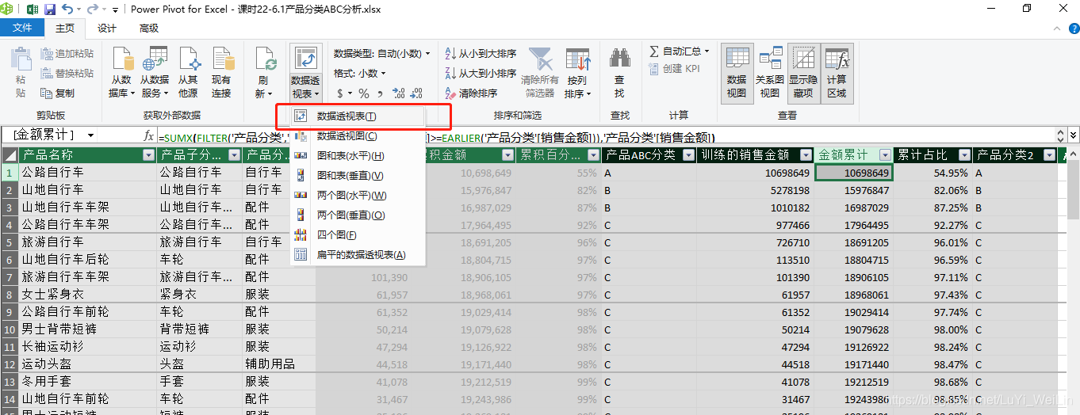Screen dimensions: 1080x415
Task: Click 清除排序 clear sort
Action: tap(471, 93)
